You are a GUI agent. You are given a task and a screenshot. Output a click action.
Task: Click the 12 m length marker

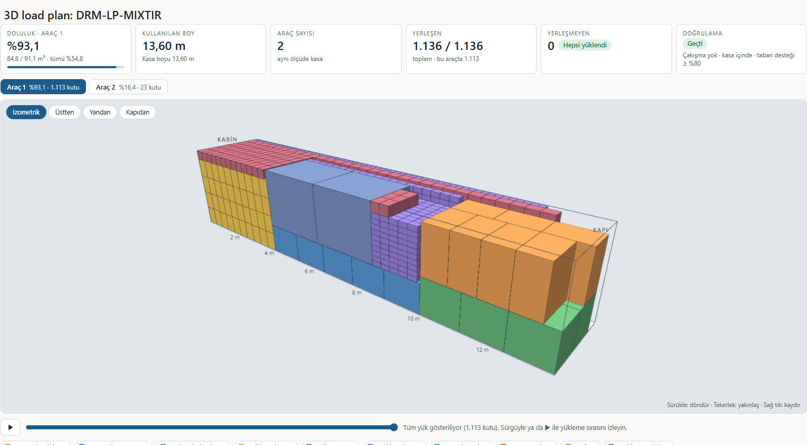point(482,350)
